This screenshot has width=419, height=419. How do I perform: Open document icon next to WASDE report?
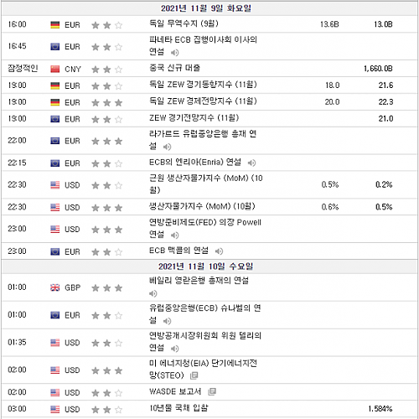tap(212, 391)
